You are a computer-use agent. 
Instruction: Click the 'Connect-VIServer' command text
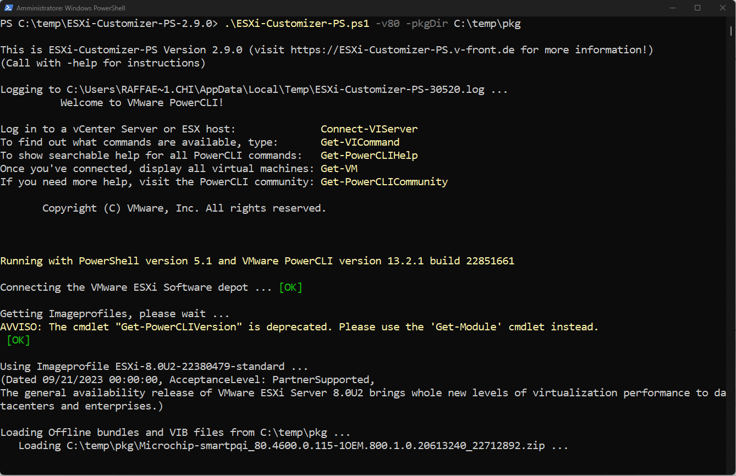pos(369,129)
